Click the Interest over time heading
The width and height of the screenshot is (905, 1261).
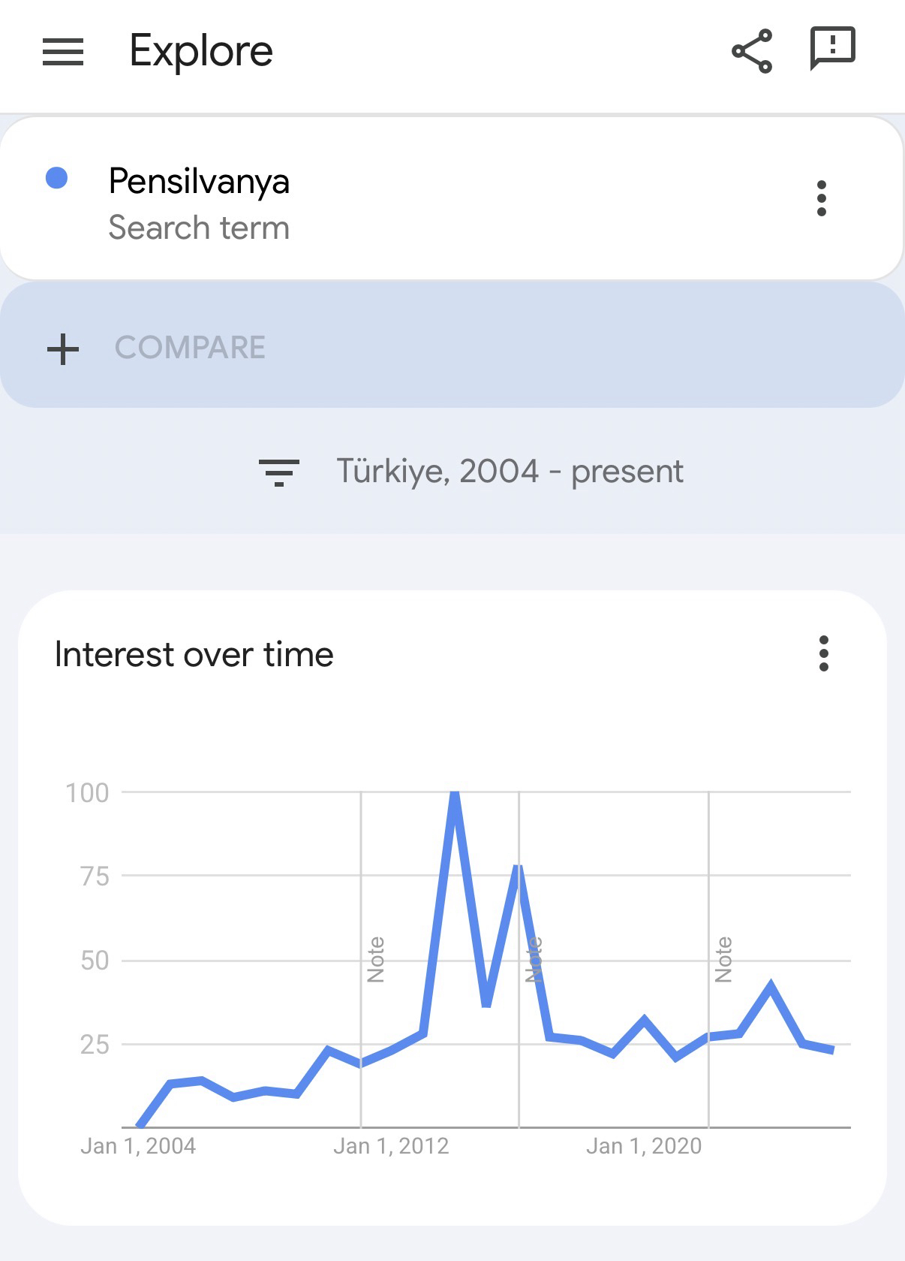click(x=194, y=654)
